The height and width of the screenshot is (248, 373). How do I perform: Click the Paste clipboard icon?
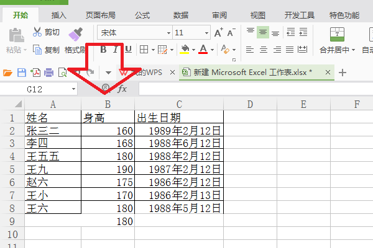coord(16,35)
